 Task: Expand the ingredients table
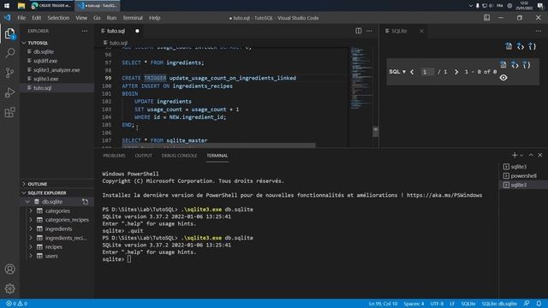pos(31,228)
